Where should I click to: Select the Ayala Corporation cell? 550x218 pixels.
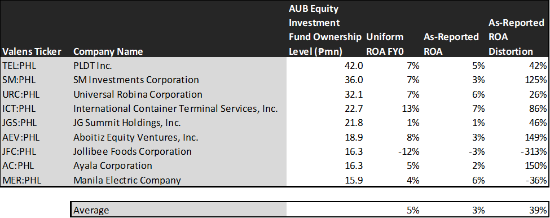coord(113,165)
